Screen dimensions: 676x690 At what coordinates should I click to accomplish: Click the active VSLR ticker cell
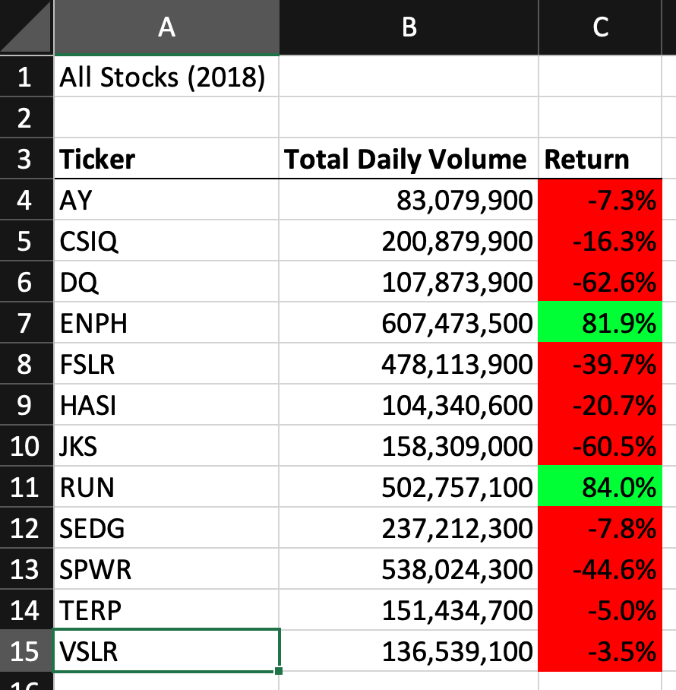[166, 650]
